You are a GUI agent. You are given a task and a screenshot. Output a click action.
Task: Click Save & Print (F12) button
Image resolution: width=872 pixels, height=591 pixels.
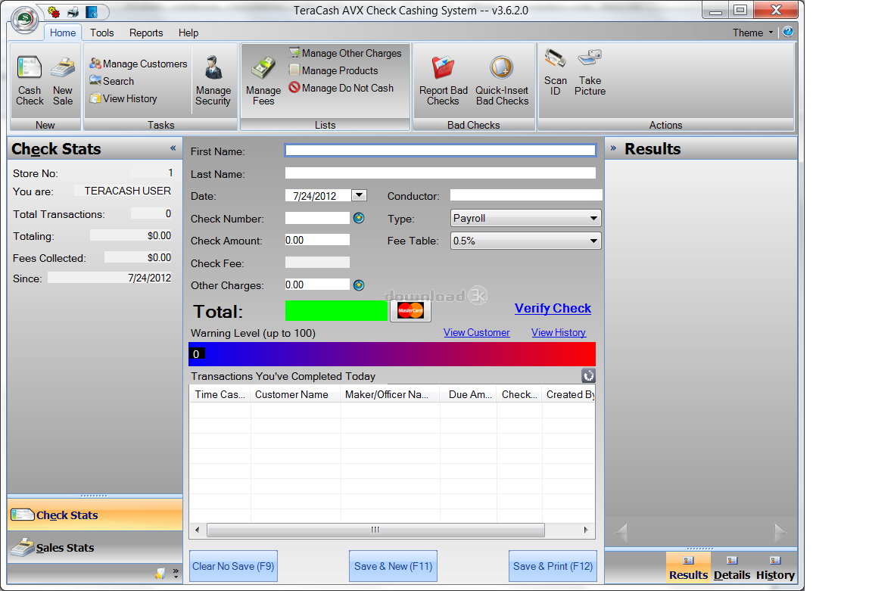[553, 566]
